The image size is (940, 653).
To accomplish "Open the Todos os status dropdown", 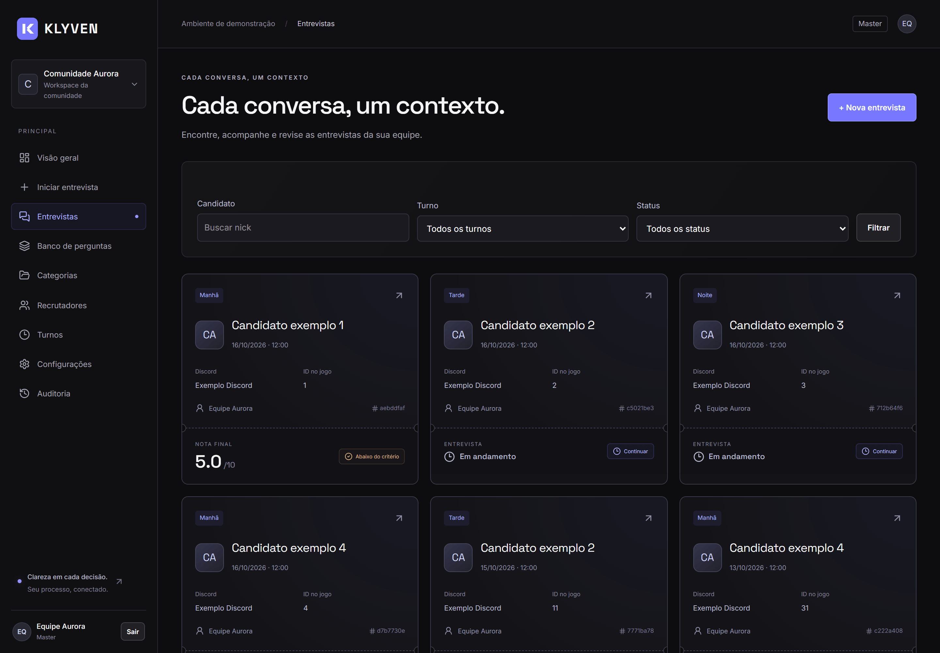I will pyautogui.click(x=742, y=229).
